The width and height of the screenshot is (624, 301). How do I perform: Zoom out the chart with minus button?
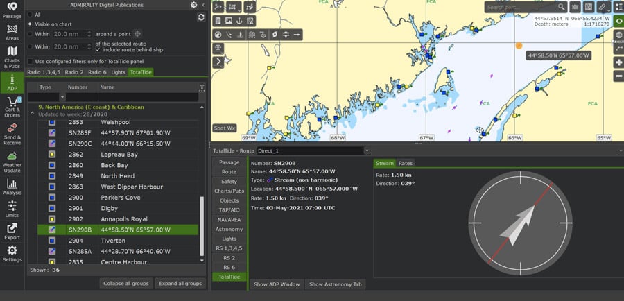click(x=618, y=76)
